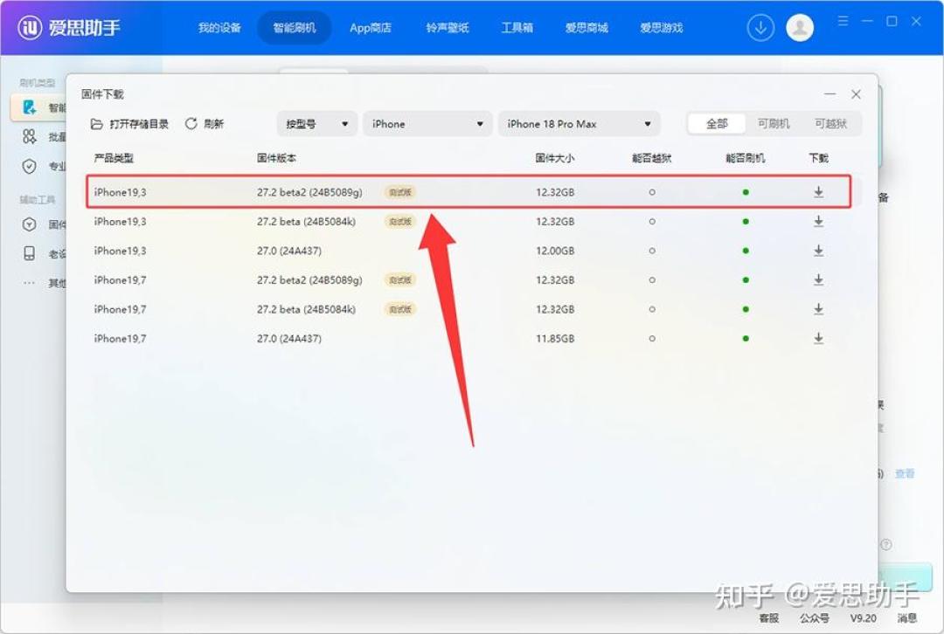This screenshot has width=944, height=634.
Task: Click the 能否越狱 column header
Action: point(651,158)
